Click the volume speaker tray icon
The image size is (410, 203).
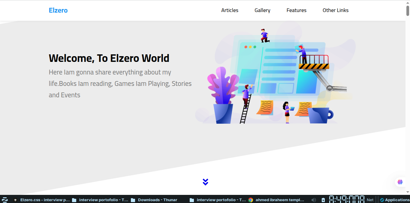314,200
